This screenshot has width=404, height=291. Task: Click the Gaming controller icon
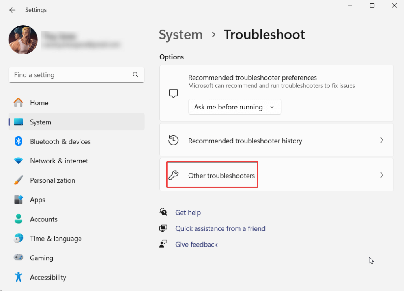18,258
